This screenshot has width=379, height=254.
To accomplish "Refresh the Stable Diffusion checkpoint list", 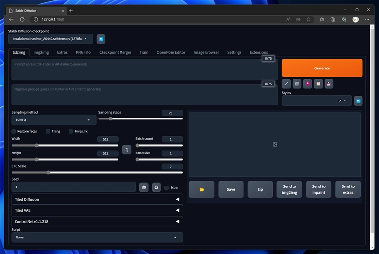I will 101,39.
